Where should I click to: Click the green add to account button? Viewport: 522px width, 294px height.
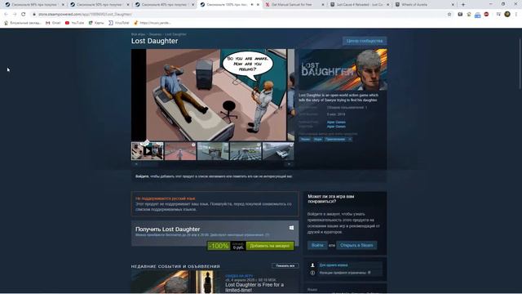point(270,246)
